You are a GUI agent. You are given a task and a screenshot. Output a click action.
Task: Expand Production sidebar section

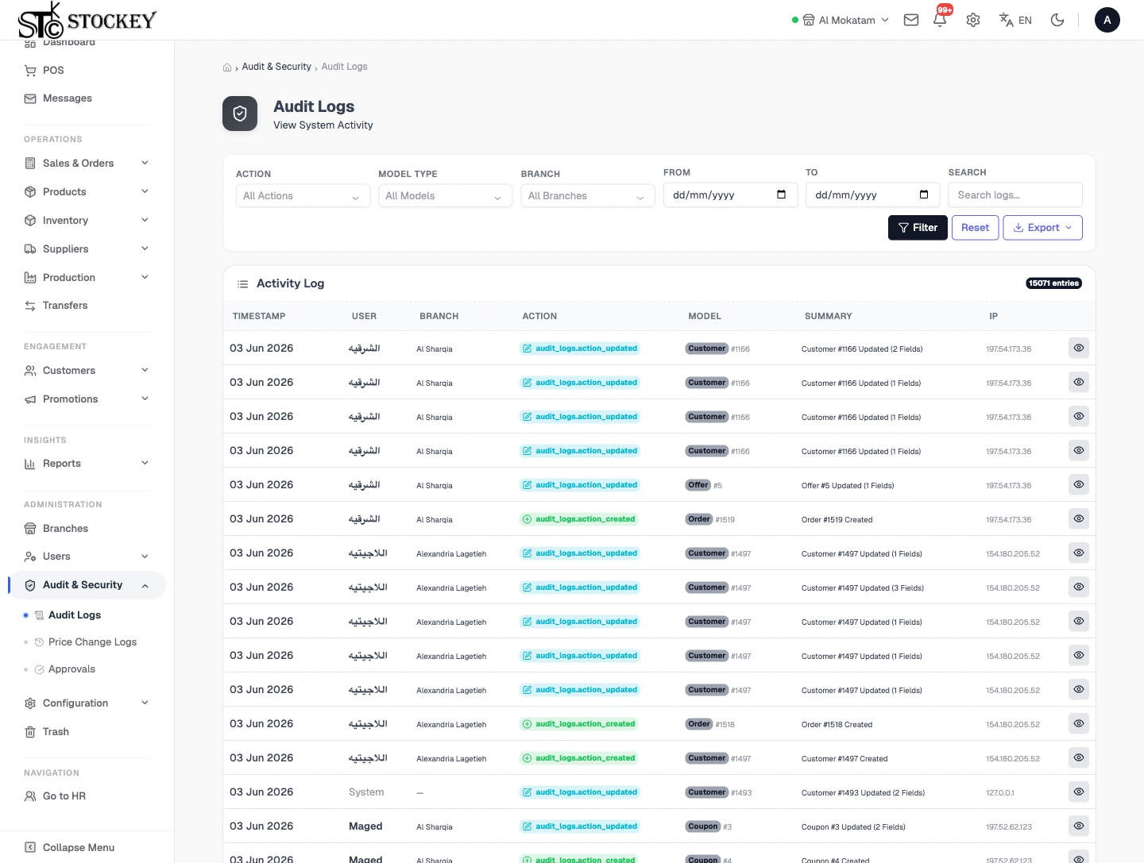pos(87,277)
